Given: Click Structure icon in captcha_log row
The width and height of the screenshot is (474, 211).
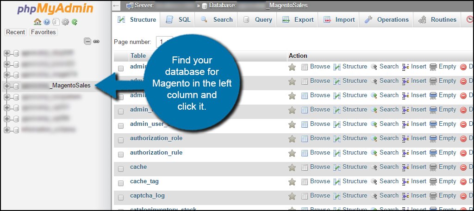Looking at the screenshot, I should click(x=337, y=196).
